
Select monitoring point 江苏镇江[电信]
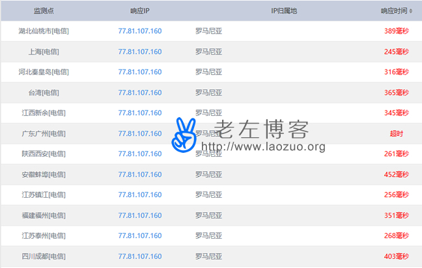click(x=44, y=194)
